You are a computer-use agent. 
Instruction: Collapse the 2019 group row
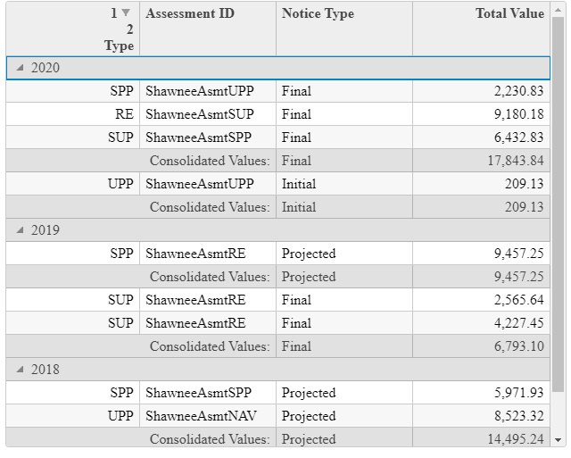coord(21,230)
